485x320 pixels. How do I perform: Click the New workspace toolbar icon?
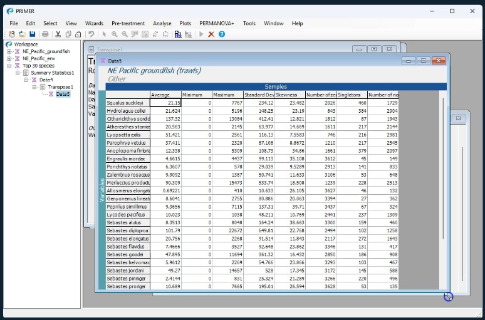coord(12,34)
